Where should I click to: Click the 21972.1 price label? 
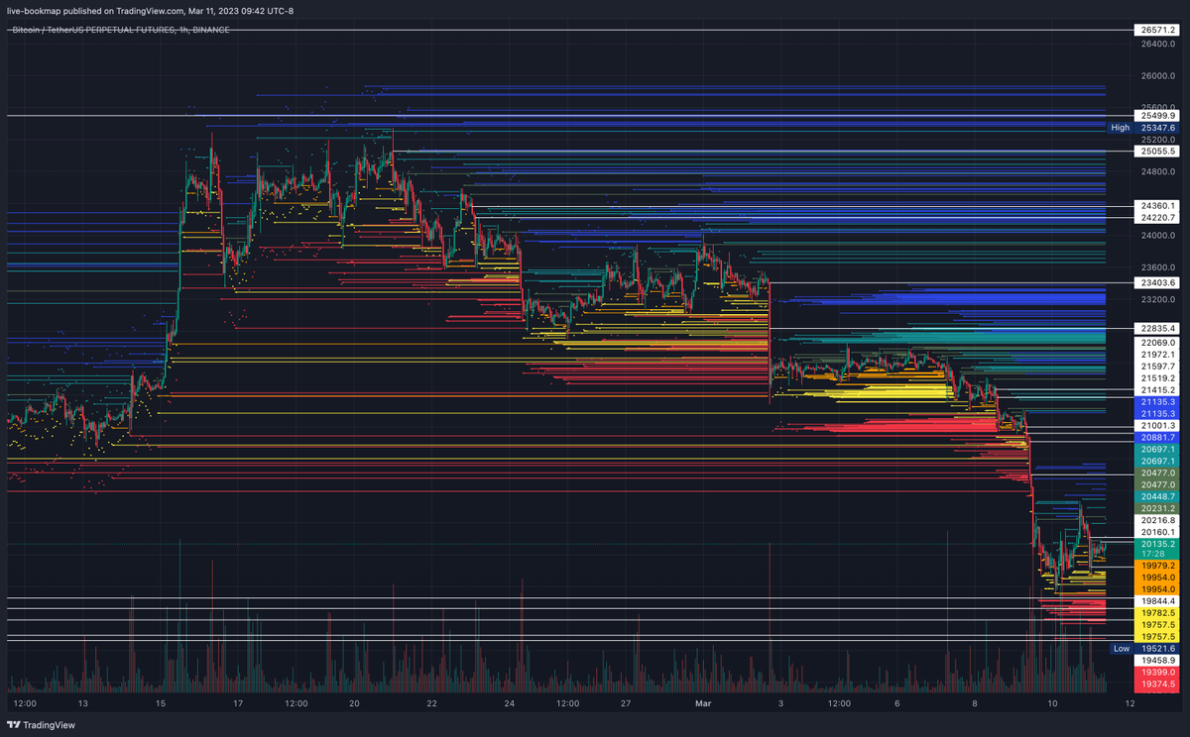pos(1158,355)
